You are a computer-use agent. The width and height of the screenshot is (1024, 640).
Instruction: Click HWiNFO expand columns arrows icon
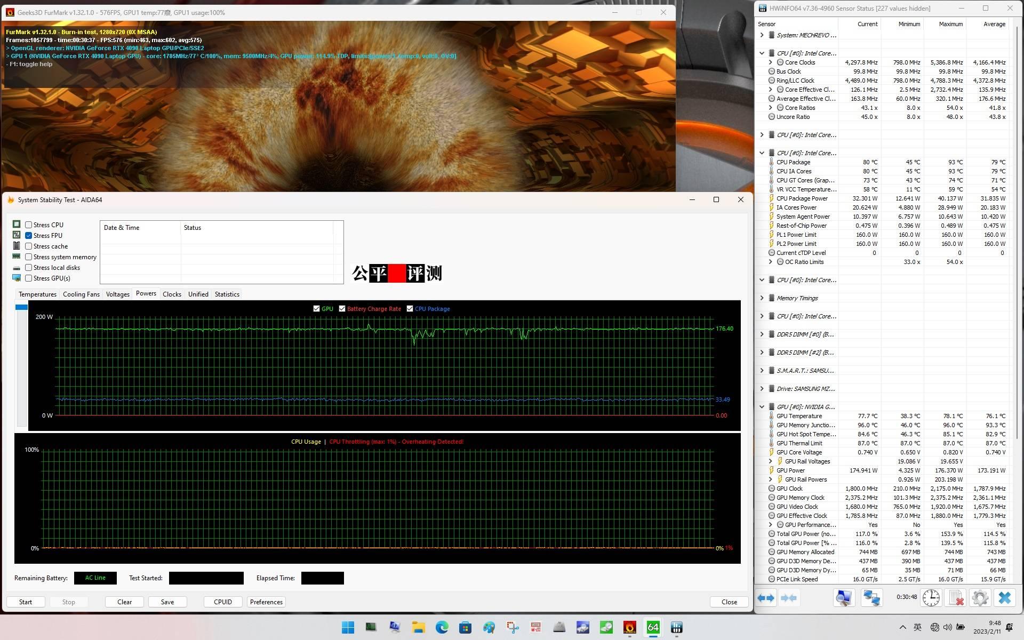(x=766, y=598)
